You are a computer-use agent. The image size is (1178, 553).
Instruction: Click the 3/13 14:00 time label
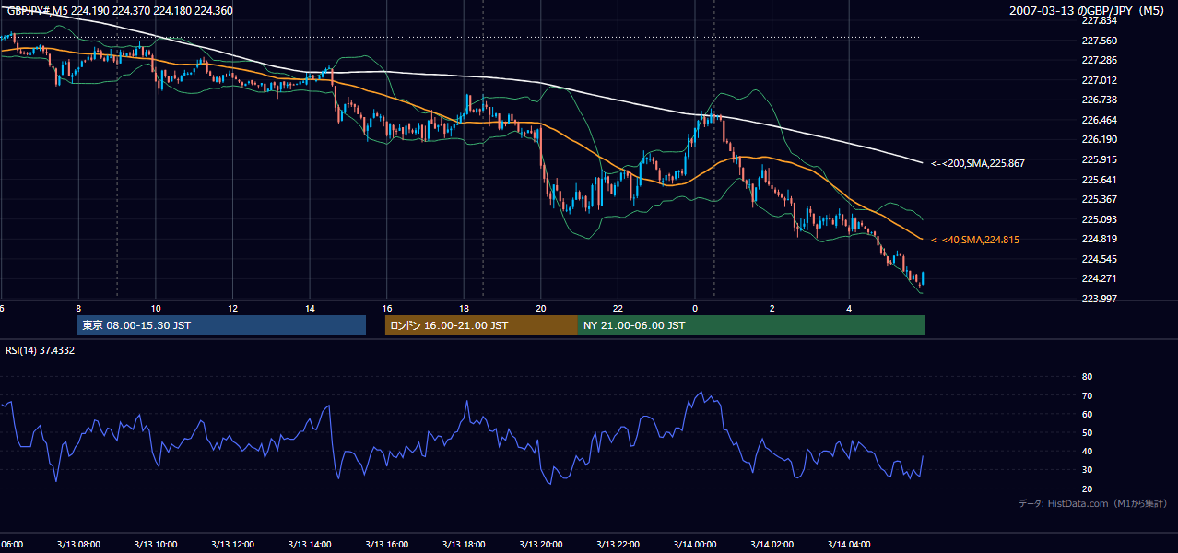coord(310,544)
